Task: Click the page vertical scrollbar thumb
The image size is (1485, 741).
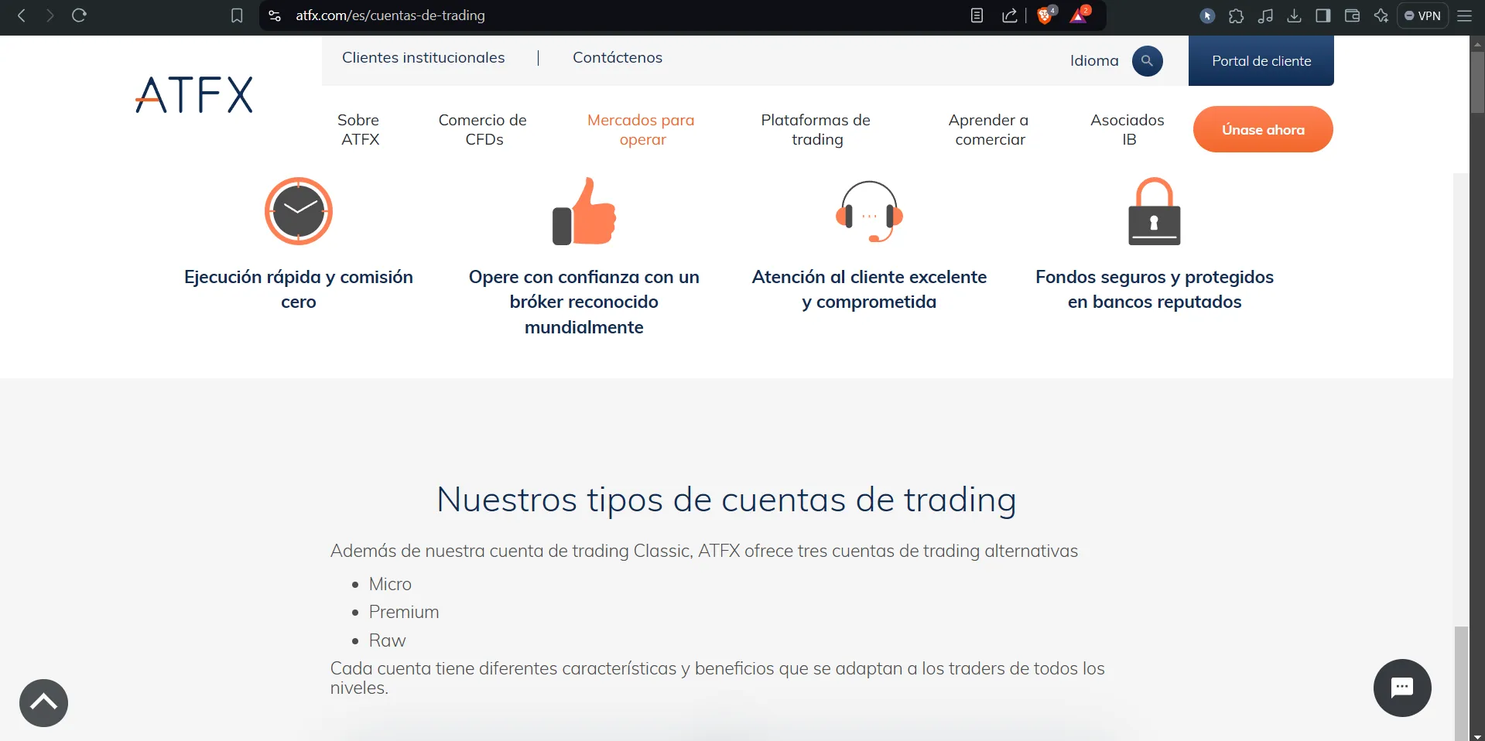Action: 1477,83
